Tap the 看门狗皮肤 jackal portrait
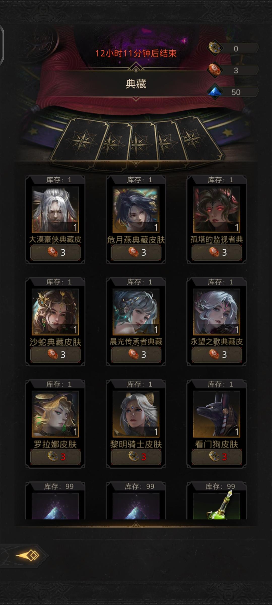 217,414
